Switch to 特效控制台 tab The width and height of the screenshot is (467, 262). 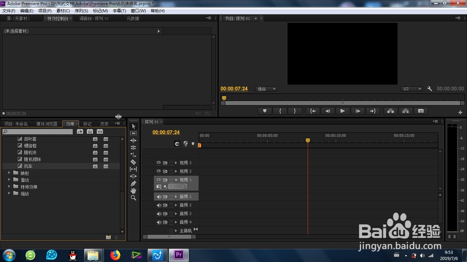(57, 19)
